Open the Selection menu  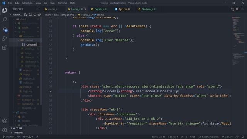(27, 3)
